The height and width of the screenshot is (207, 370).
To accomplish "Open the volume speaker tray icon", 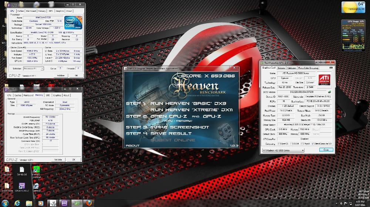I will [341, 203].
